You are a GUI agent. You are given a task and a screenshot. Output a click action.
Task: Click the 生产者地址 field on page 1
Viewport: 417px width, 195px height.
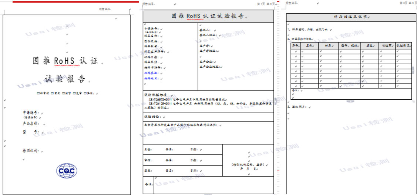[209, 51]
